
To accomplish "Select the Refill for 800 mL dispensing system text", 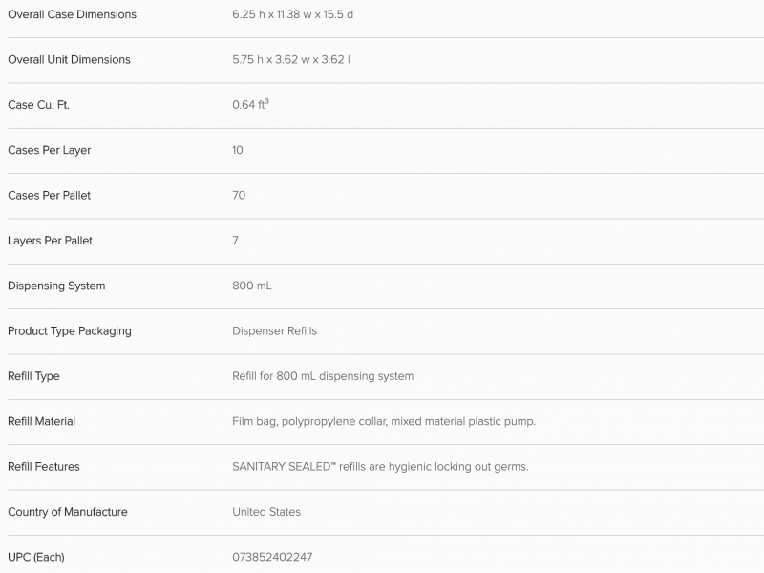I will point(323,376).
